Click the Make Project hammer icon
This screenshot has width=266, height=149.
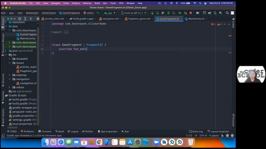(98, 13)
